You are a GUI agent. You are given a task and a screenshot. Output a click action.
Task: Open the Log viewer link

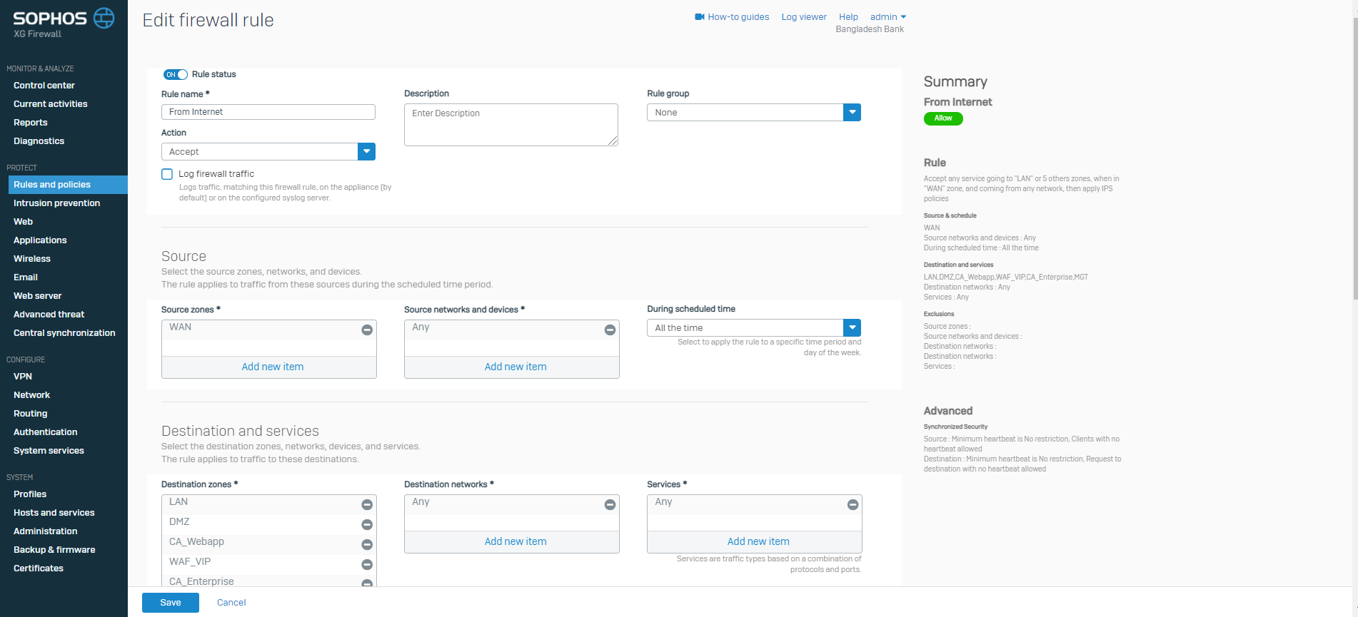803,17
